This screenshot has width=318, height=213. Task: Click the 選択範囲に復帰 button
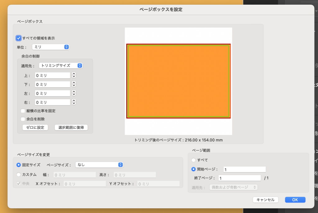point(71,127)
